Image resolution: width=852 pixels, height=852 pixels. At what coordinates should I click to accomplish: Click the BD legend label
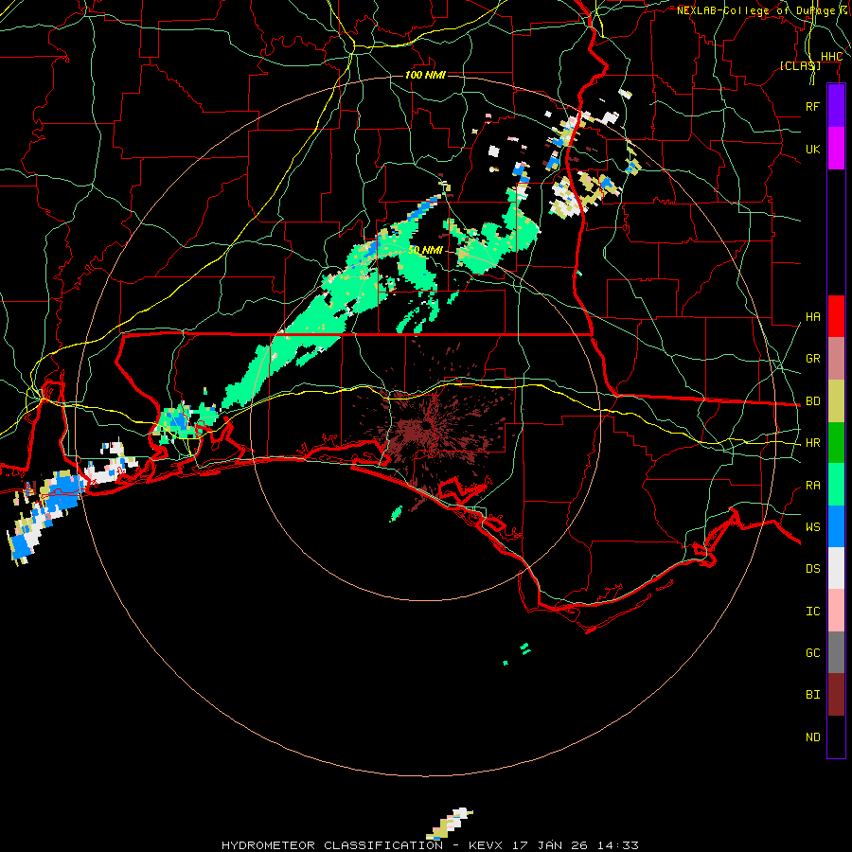[812, 401]
